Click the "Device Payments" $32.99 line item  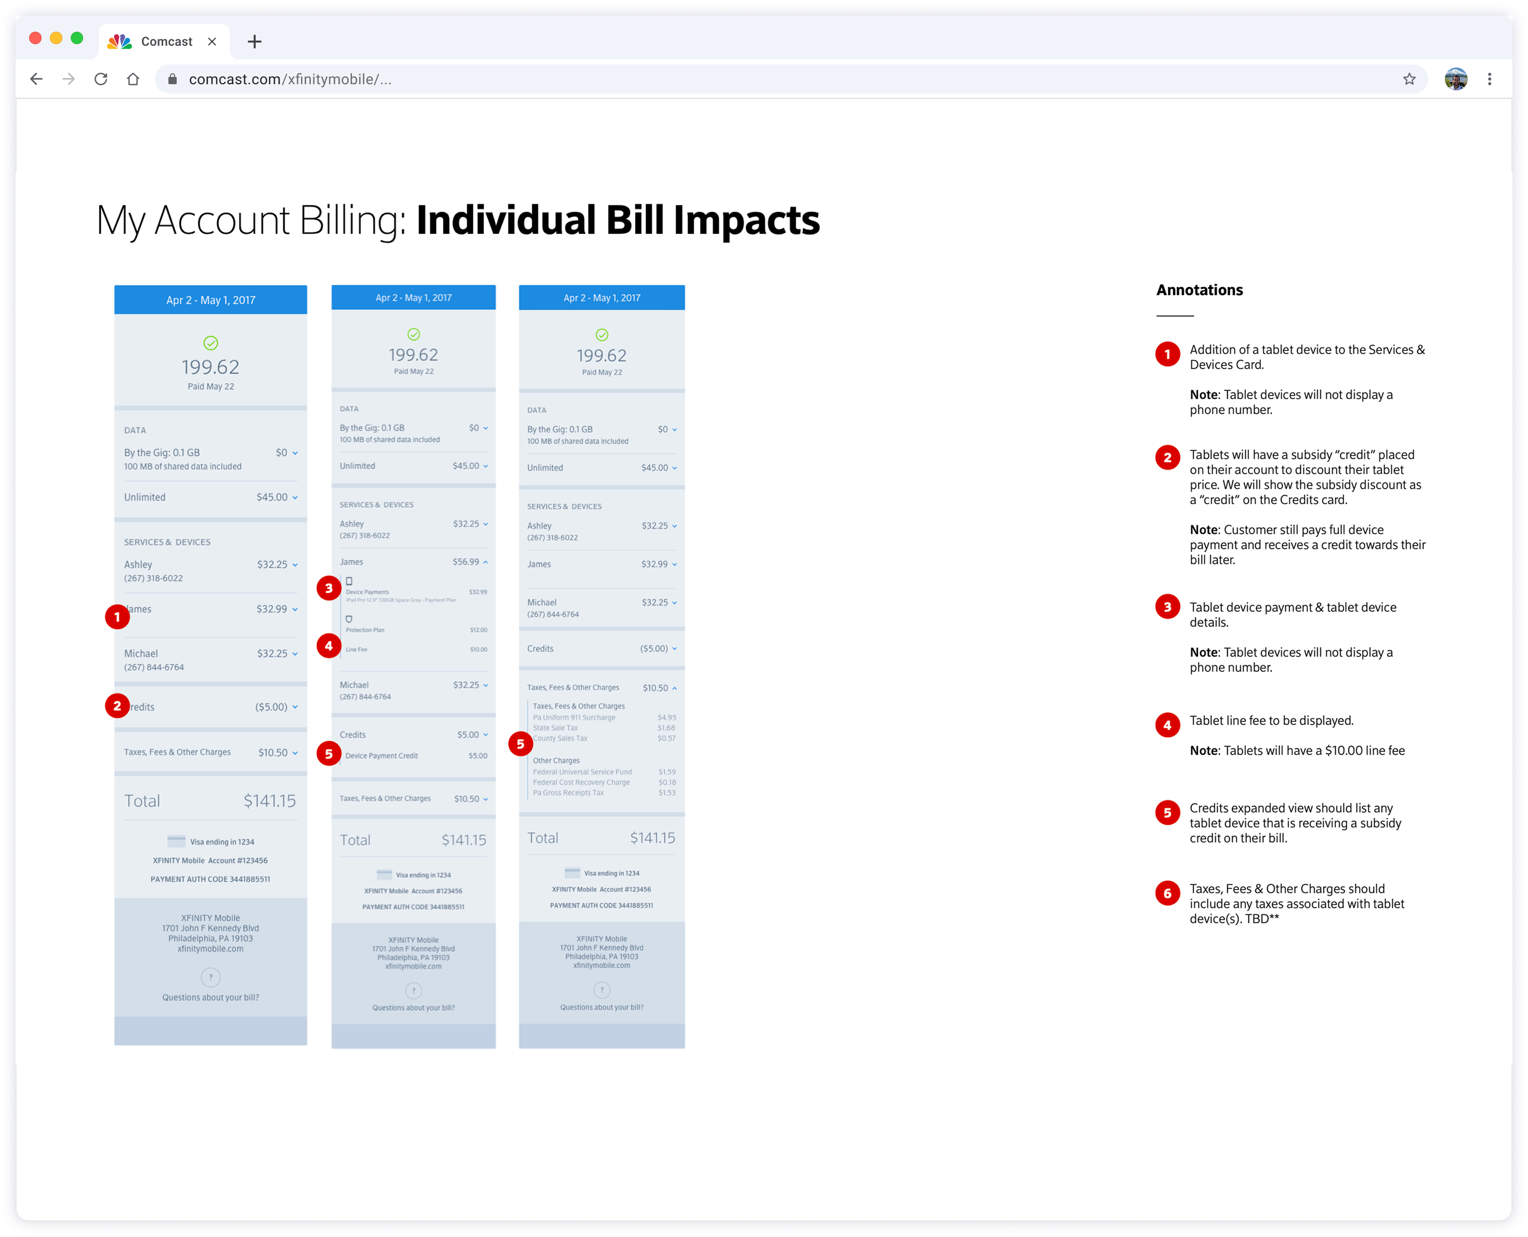click(417, 592)
